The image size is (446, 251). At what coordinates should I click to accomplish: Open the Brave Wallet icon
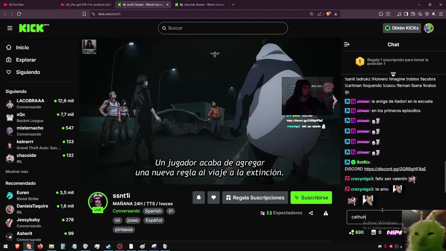413,14
